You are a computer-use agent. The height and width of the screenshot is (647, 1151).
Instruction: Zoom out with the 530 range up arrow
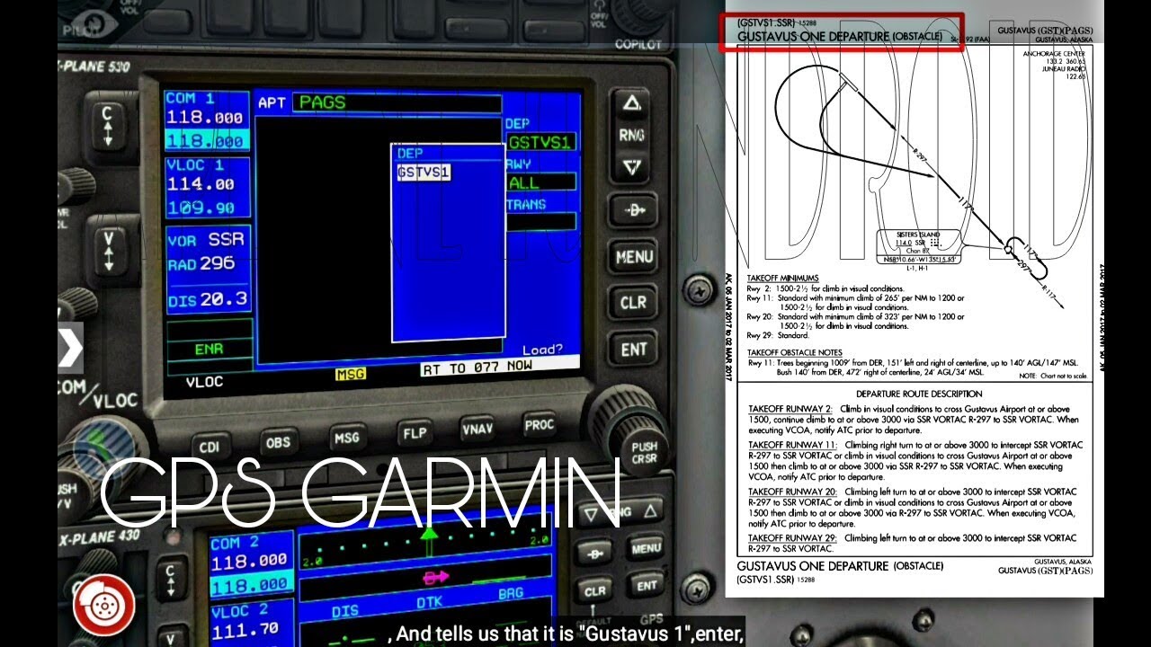632,103
